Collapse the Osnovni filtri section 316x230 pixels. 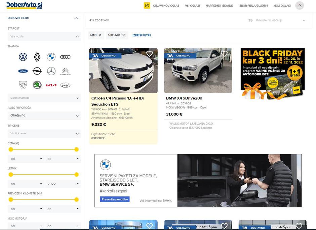tap(76, 18)
